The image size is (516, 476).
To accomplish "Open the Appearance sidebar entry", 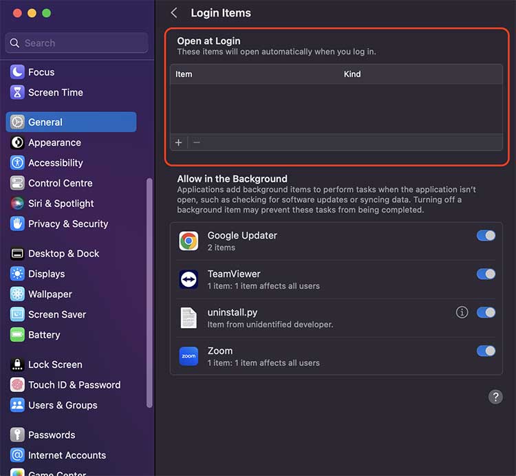I will coord(71,142).
